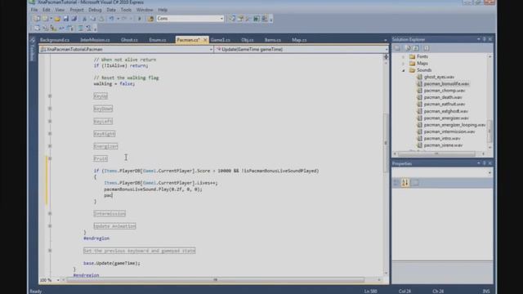Click the Open File folder icon
The width and height of the screenshot is (523, 294).
tap(57, 19)
